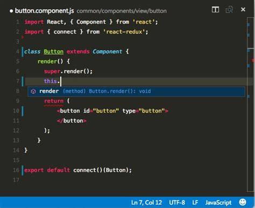Click line number 1 in the gutter
255x208 pixels.
coord(18,22)
